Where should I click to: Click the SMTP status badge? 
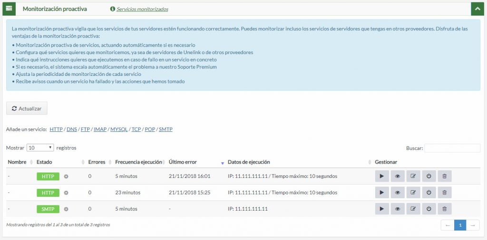(x=48, y=209)
